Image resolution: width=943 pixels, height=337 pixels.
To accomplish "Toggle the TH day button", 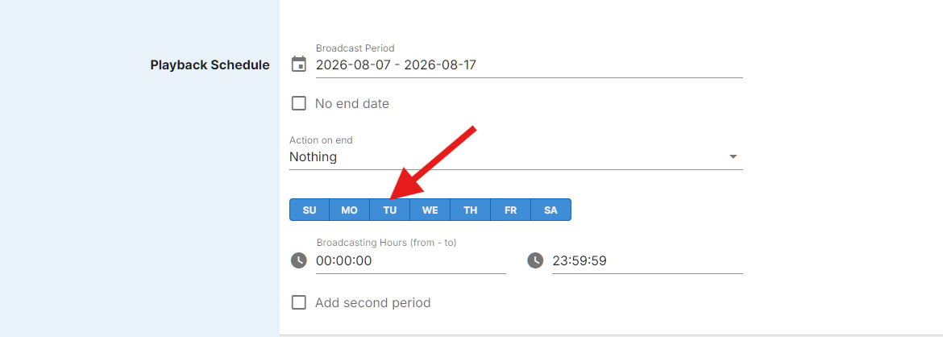I will [471, 210].
